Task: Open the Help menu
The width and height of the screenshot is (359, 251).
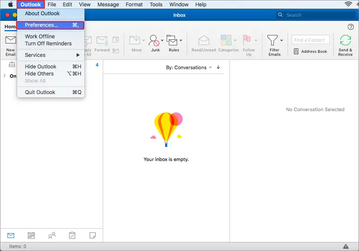Action: tap(201, 4)
